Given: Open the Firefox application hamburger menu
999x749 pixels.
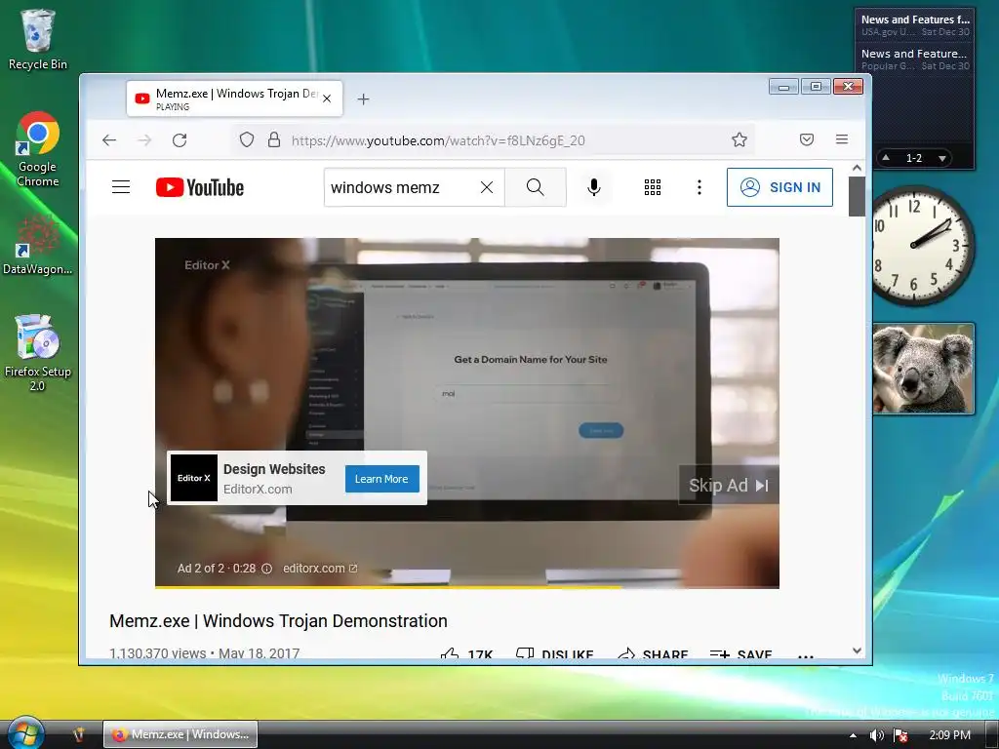Looking at the screenshot, I should (x=842, y=139).
